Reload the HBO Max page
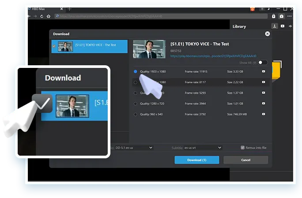 tap(42, 16)
